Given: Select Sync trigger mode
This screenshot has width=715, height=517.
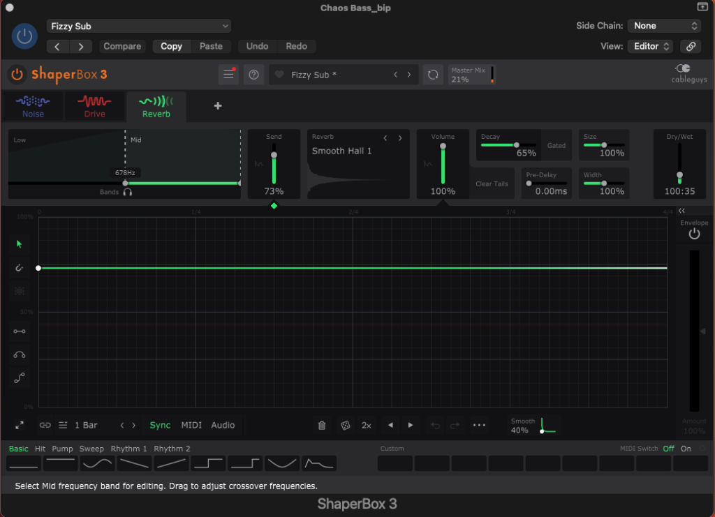Looking at the screenshot, I should point(160,425).
